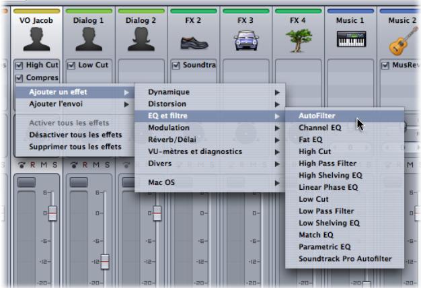Mute the VO Jacob track
Image resolution: width=421 pixels, height=288 pixels.
coord(44,165)
